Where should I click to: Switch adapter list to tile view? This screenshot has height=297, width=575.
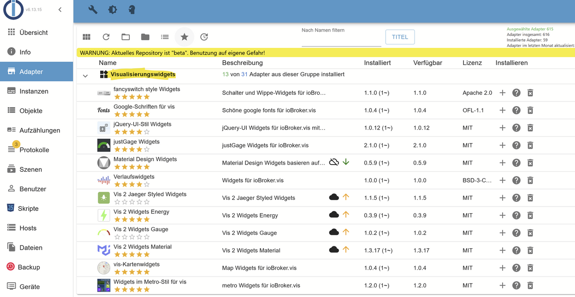(87, 37)
